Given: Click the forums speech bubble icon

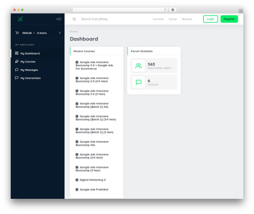Looking at the screenshot, I should coord(139,82).
